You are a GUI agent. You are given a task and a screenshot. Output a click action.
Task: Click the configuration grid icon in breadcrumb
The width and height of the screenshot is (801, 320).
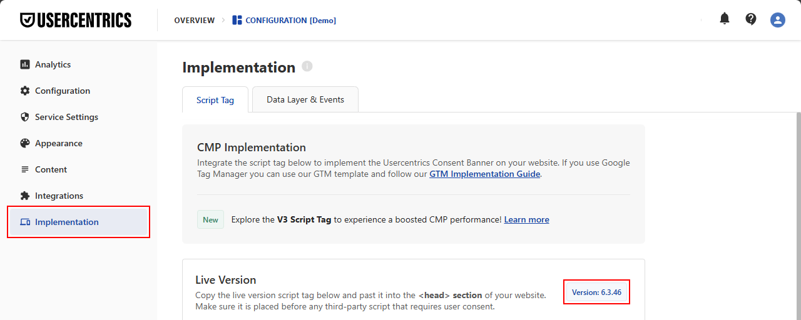(x=237, y=20)
